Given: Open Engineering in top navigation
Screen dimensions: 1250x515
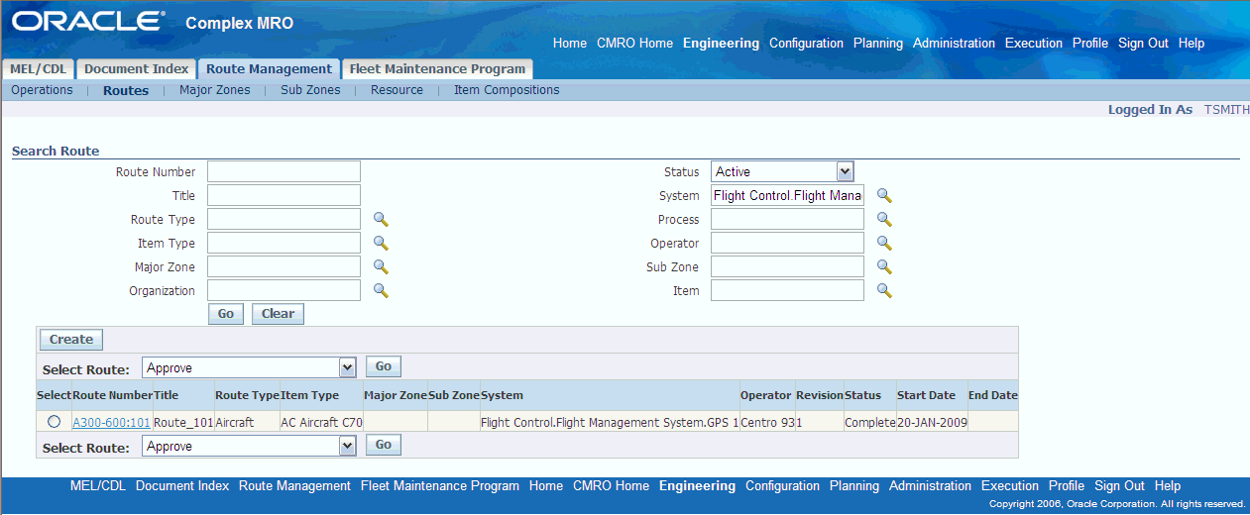Looking at the screenshot, I should pos(721,44).
